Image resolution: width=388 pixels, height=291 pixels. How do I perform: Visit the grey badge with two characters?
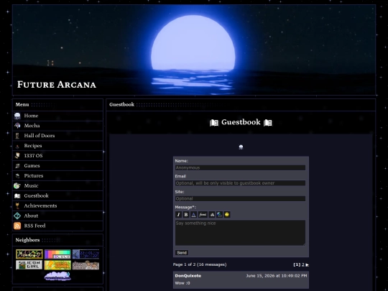86,265
